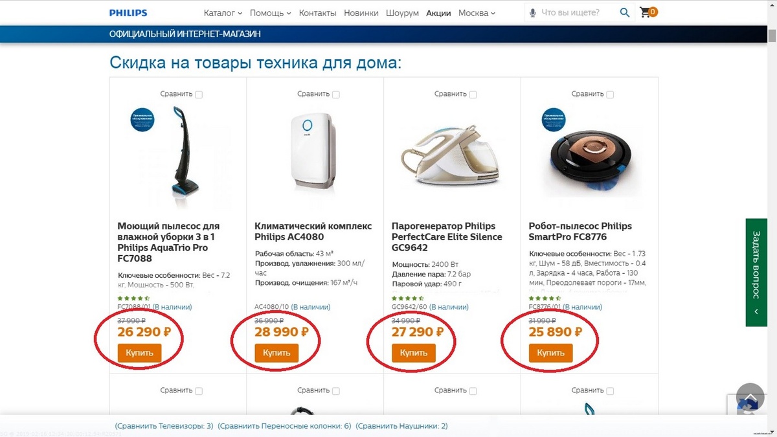Viewport: 777px width, 437px height.
Task: Enable comparison for the Philips AC4080
Action: point(335,94)
